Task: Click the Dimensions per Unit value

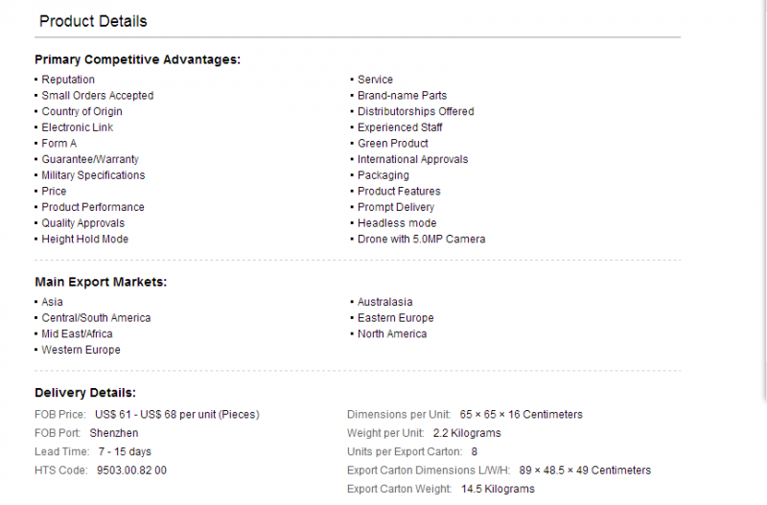Action: [x=521, y=415]
